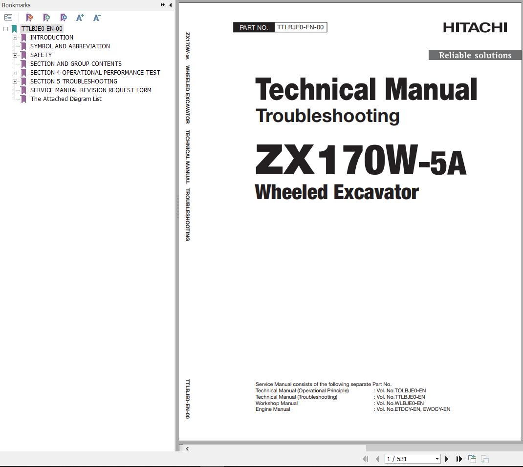Go to SECTION 4 OPERATIONAL PERFORMANCE TEST
The image size is (523, 467).
point(95,72)
